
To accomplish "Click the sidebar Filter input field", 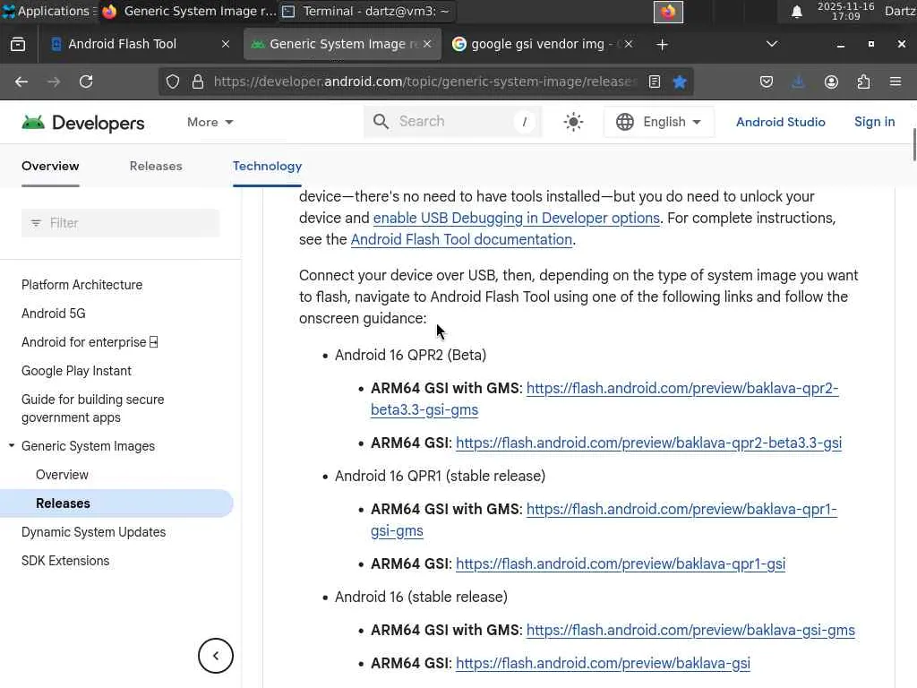I will coord(120,223).
